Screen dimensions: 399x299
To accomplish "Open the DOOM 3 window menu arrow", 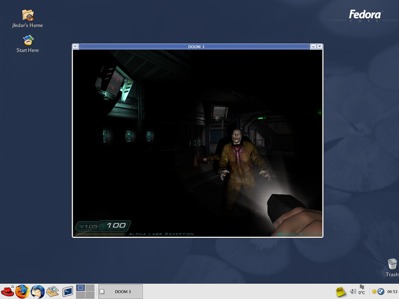I will pos(75,46).
